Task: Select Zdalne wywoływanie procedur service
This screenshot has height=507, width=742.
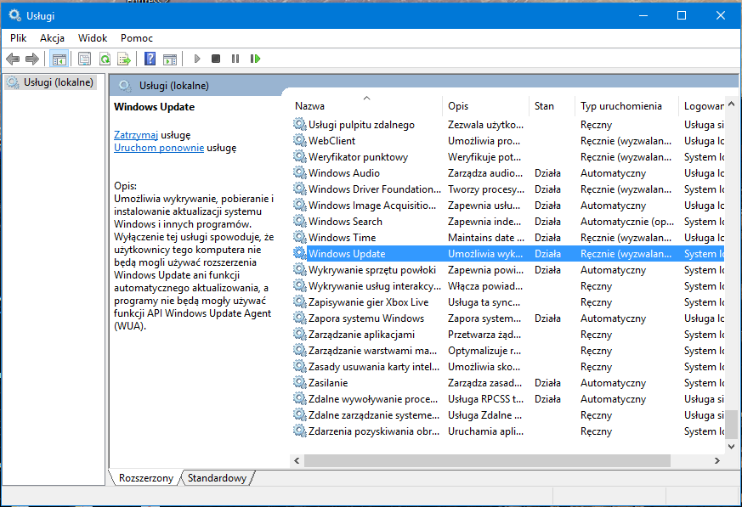Action: pyautogui.click(x=508, y=398)
